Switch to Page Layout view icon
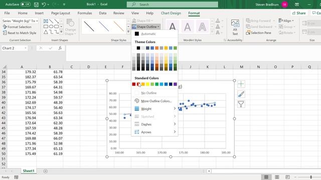The width and height of the screenshot is (321, 180). point(277,177)
